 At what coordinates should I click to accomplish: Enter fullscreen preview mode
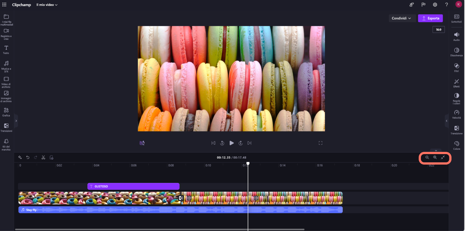[320, 143]
